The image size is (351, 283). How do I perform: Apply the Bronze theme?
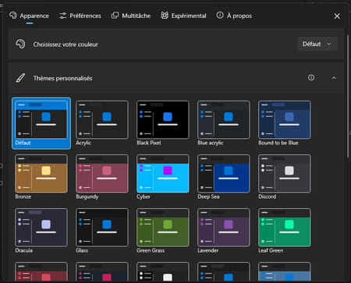pyautogui.click(x=41, y=177)
